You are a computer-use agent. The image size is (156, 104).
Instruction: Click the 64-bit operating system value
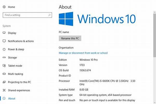click(x=106, y=95)
